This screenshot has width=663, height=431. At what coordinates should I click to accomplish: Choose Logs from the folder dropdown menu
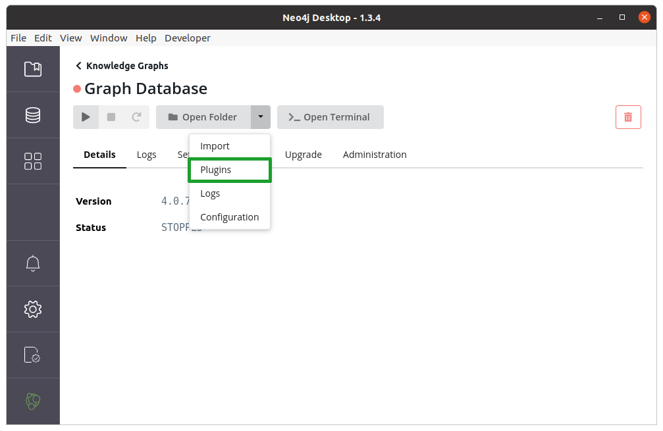point(230,193)
